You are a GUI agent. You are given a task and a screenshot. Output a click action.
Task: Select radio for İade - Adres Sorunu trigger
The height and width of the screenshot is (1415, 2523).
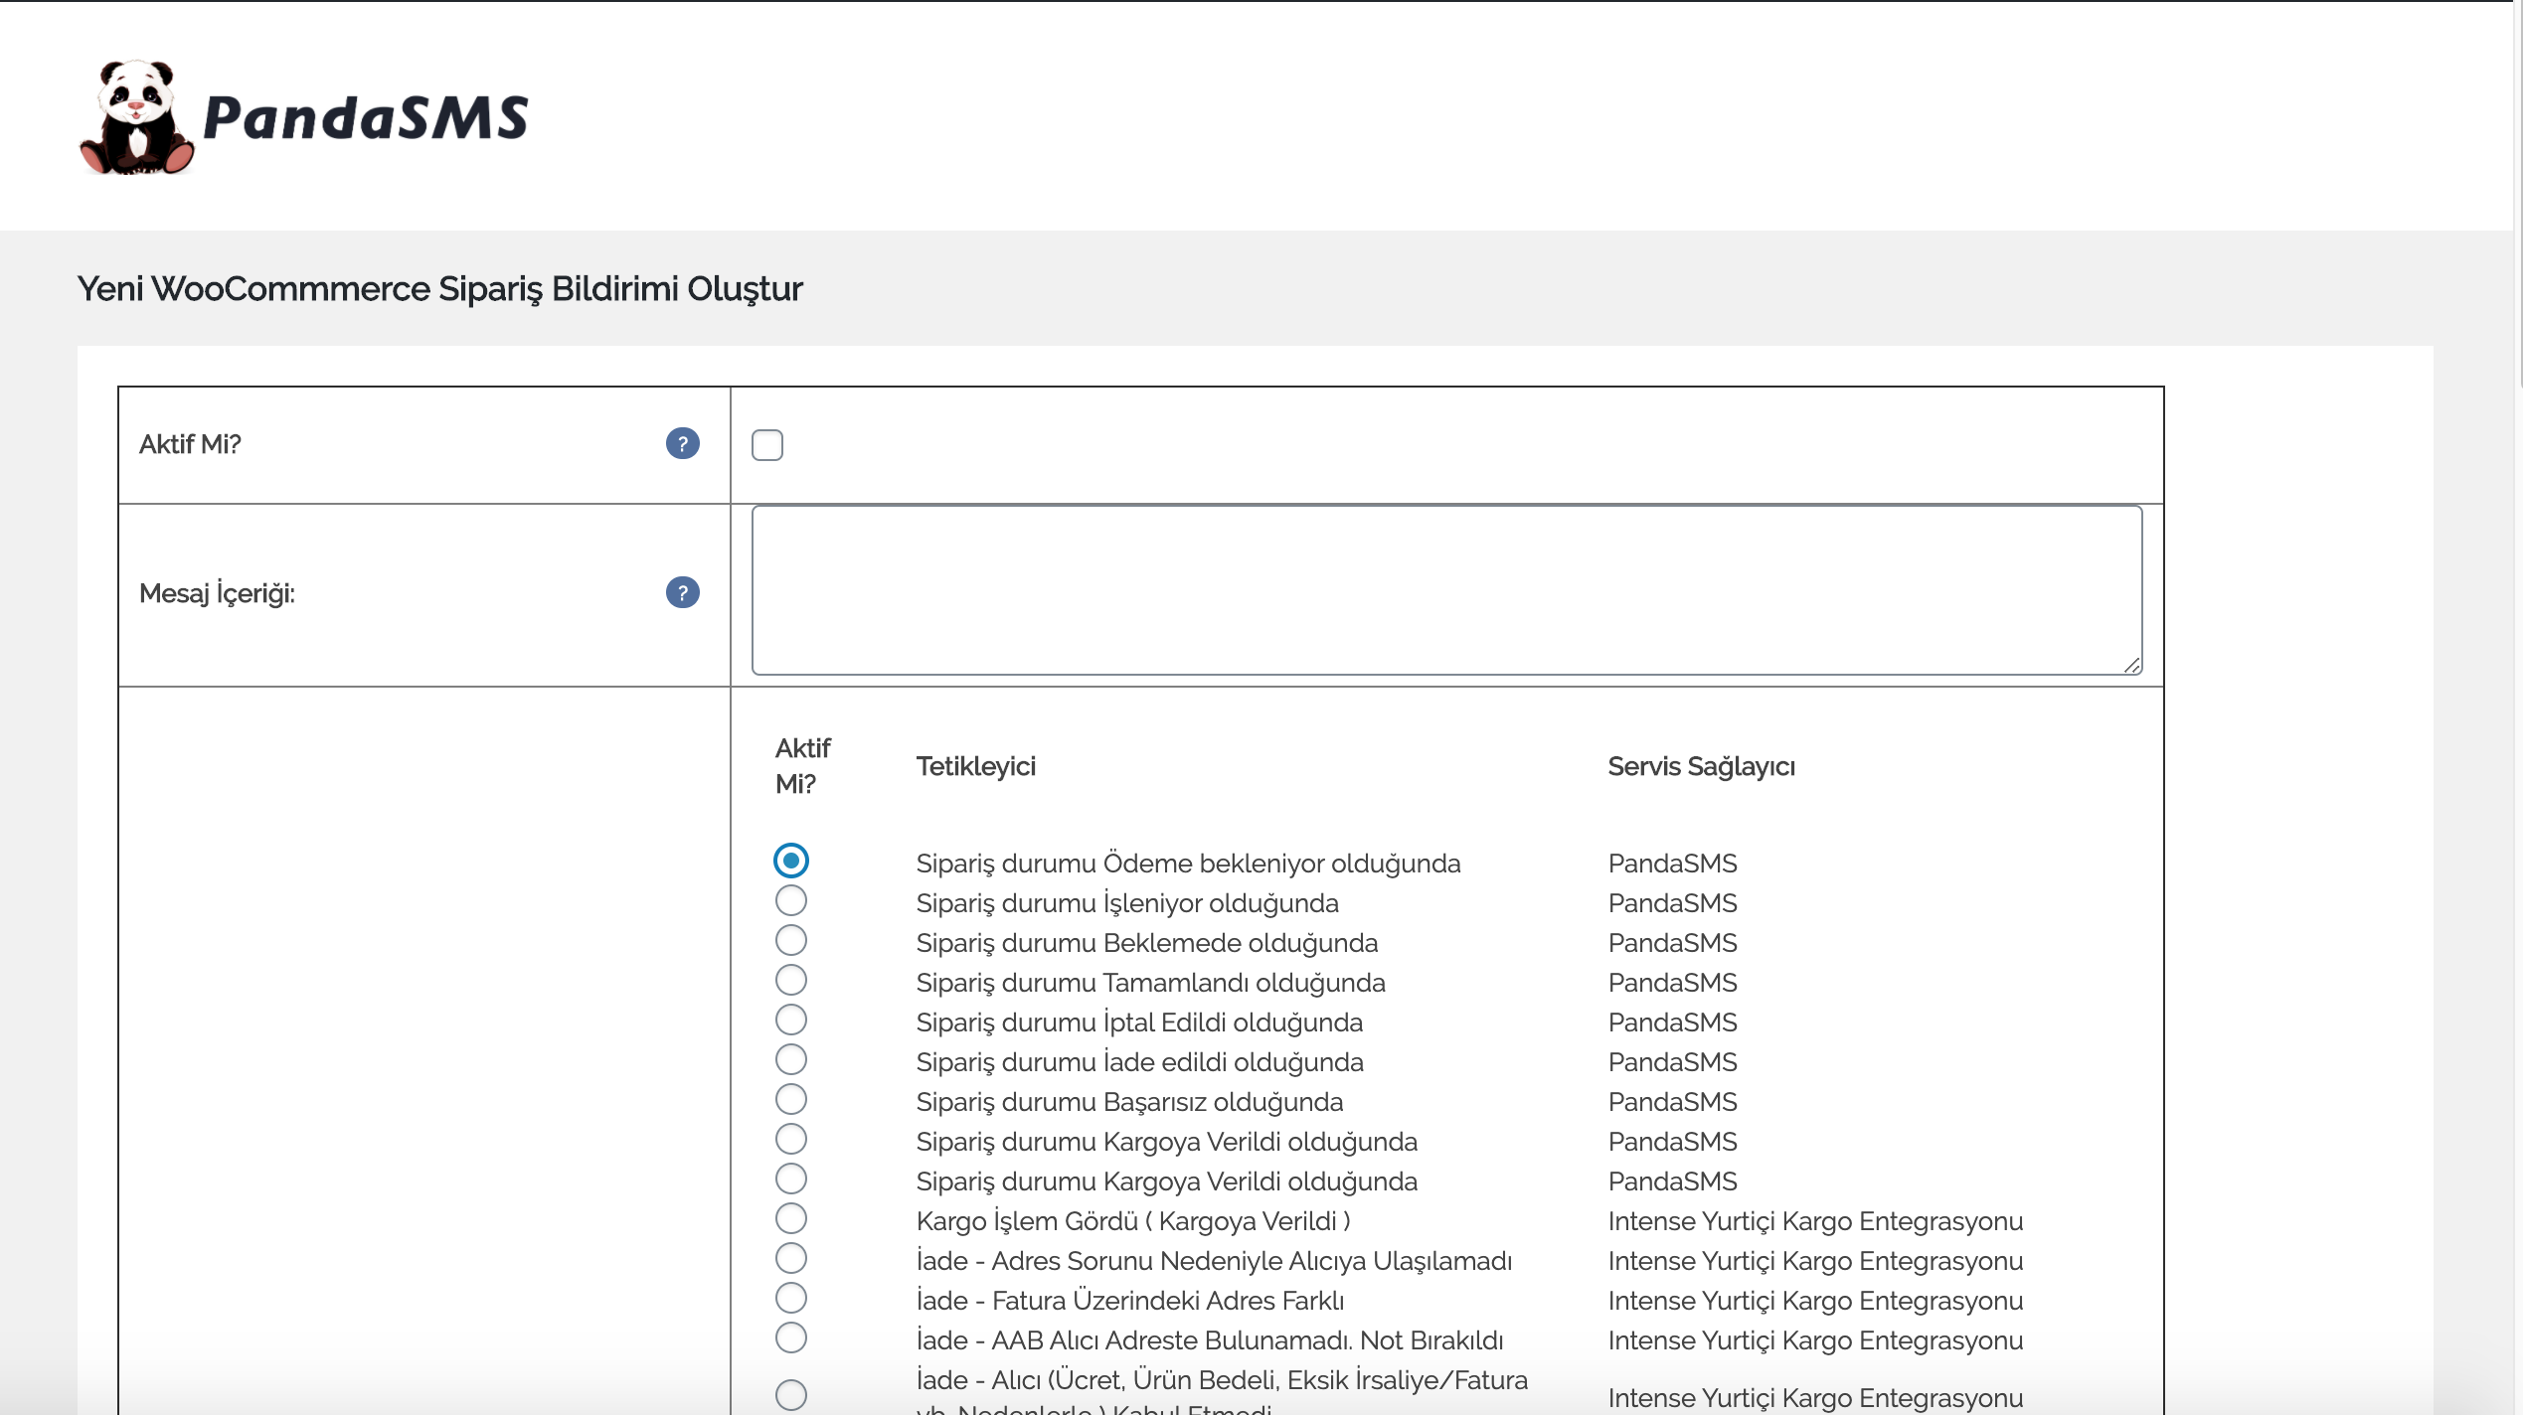coord(791,1258)
